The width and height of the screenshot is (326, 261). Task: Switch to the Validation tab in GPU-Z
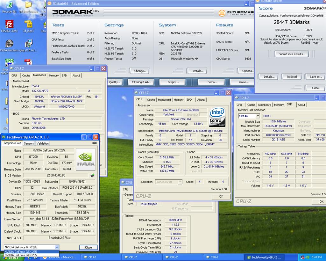[42, 143]
